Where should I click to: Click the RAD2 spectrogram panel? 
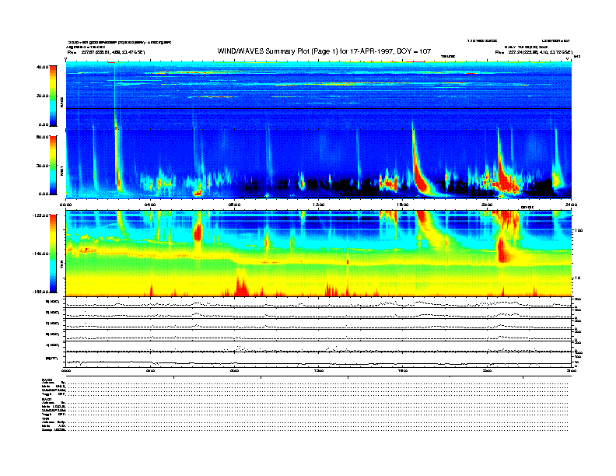click(x=318, y=95)
